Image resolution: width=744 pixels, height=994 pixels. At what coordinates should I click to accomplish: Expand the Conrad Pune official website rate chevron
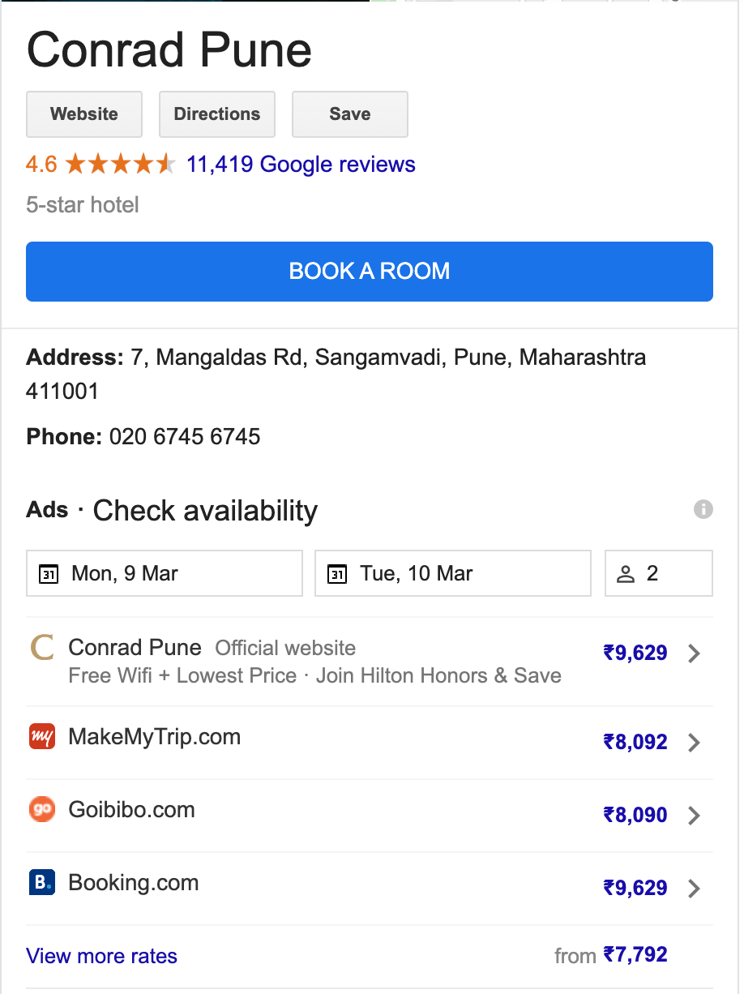point(694,653)
